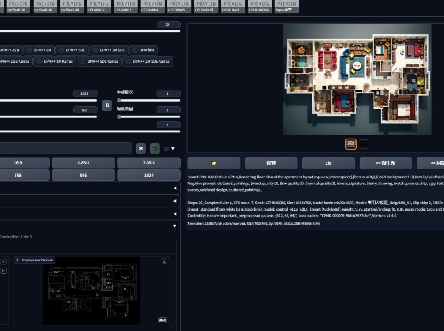Click the preprocessor preview line-art image
The height and width of the screenshot is (331, 444).
click(x=91, y=290)
